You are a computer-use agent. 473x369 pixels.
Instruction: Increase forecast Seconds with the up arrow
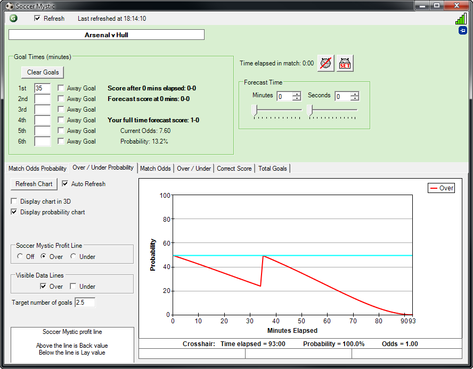pyautogui.click(x=355, y=94)
